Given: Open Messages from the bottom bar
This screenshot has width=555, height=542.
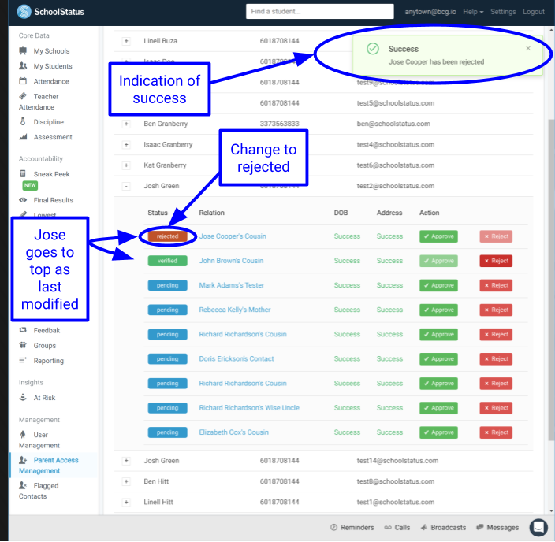Looking at the screenshot, I should [497, 527].
